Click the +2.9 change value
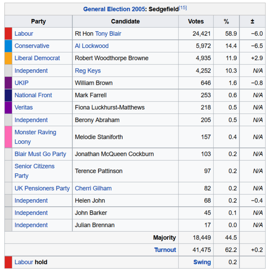This screenshot has width=270, height=272. pyautogui.click(x=257, y=58)
